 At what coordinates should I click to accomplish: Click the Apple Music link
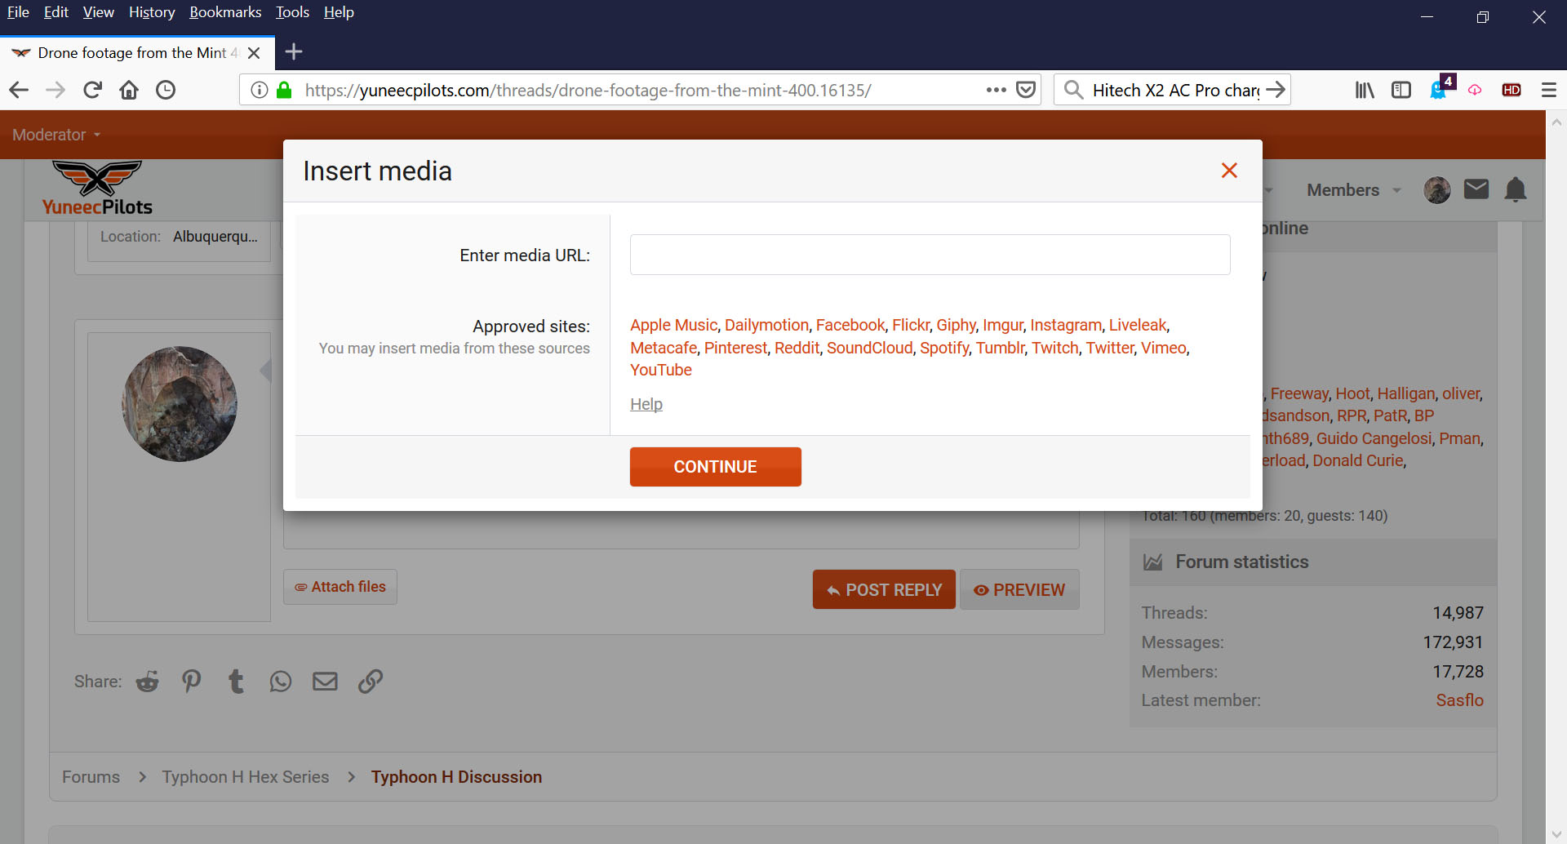tap(673, 325)
